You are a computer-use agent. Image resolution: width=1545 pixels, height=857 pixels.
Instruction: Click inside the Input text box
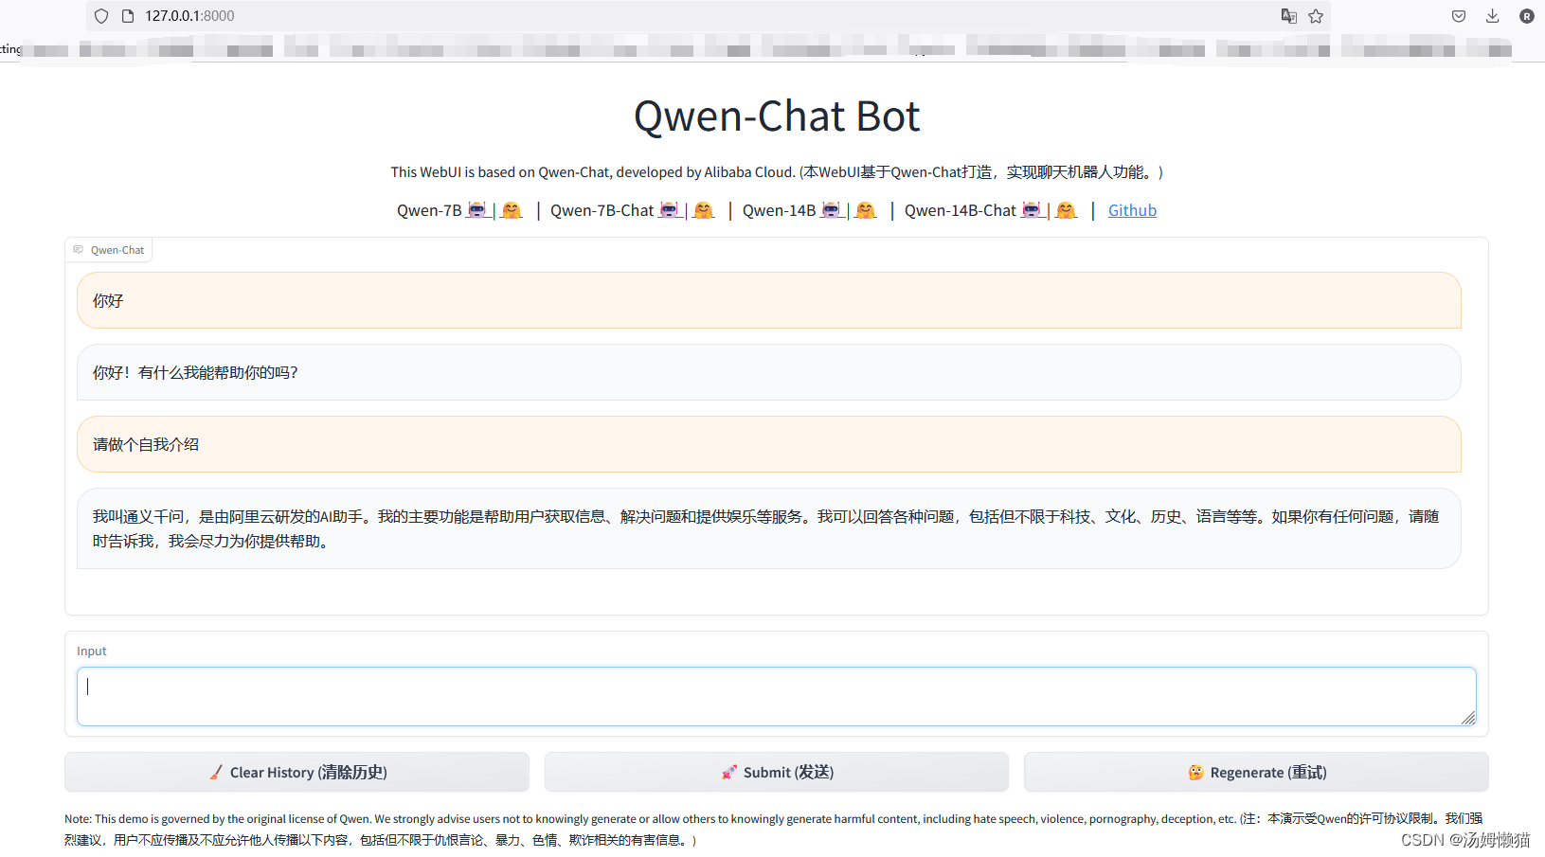click(776, 696)
